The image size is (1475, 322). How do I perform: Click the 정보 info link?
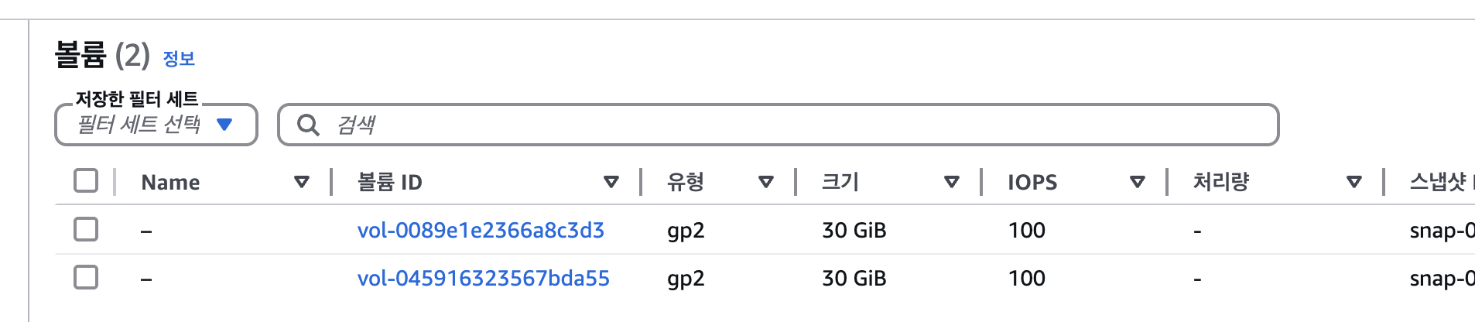pyautogui.click(x=179, y=58)
